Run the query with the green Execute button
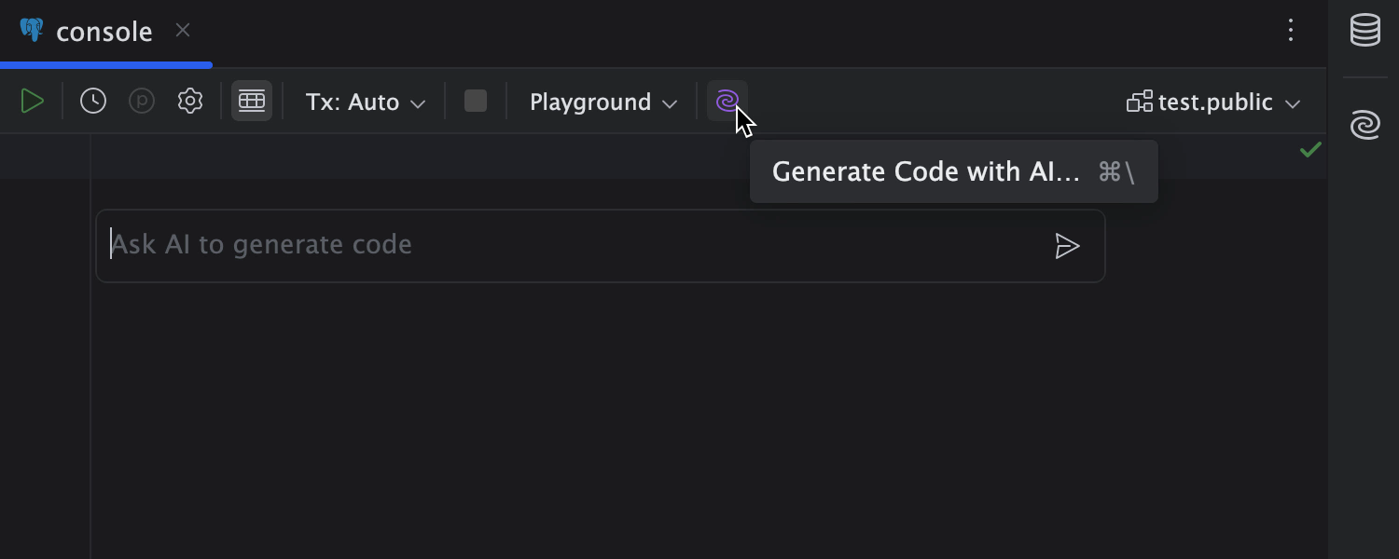This screenshot has height=559, width=1399. [x=33, y=102]
